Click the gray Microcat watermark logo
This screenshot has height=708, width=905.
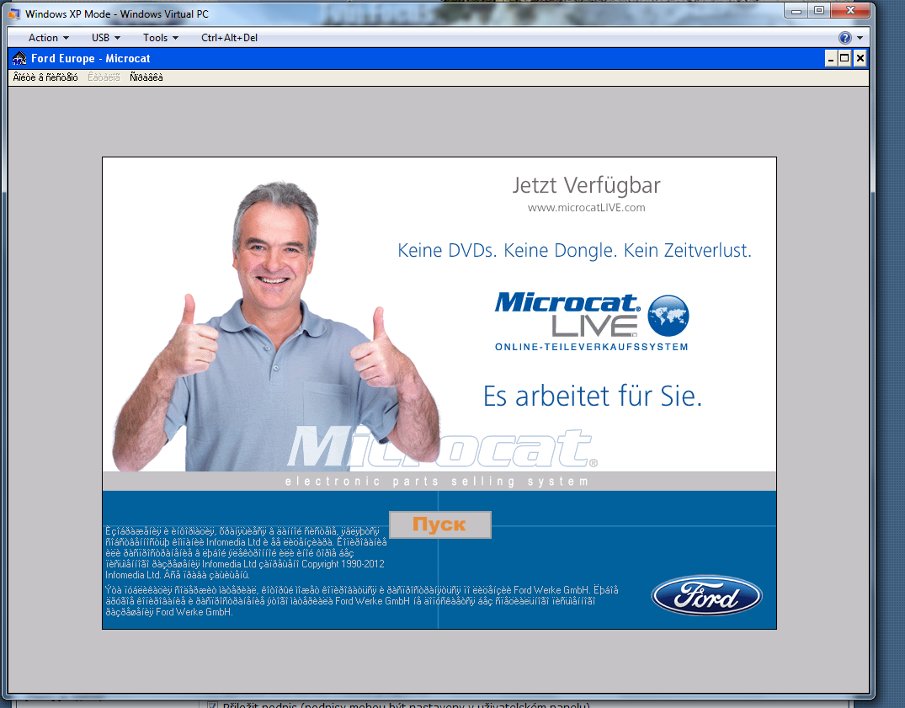440,449
